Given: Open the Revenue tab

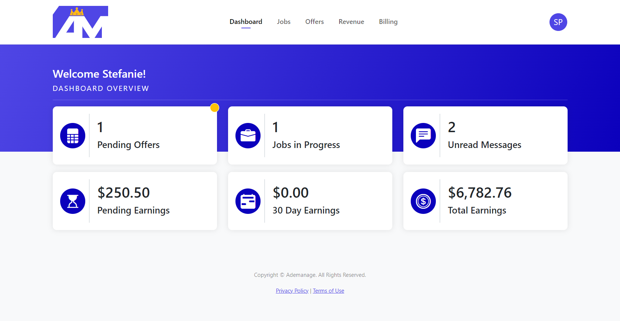Looking at the screenshot, I should point(351,22).
